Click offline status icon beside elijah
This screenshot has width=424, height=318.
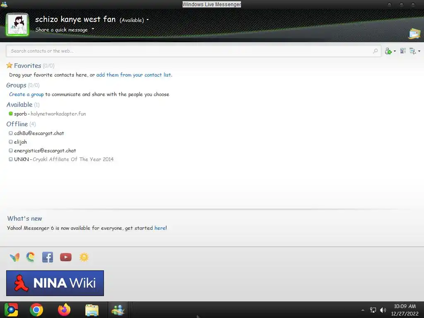click(x=11, y=142)
